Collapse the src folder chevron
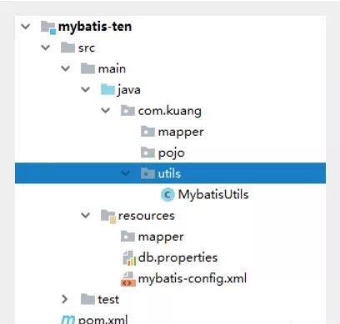 pyautogui.click(x=46, y=47)
